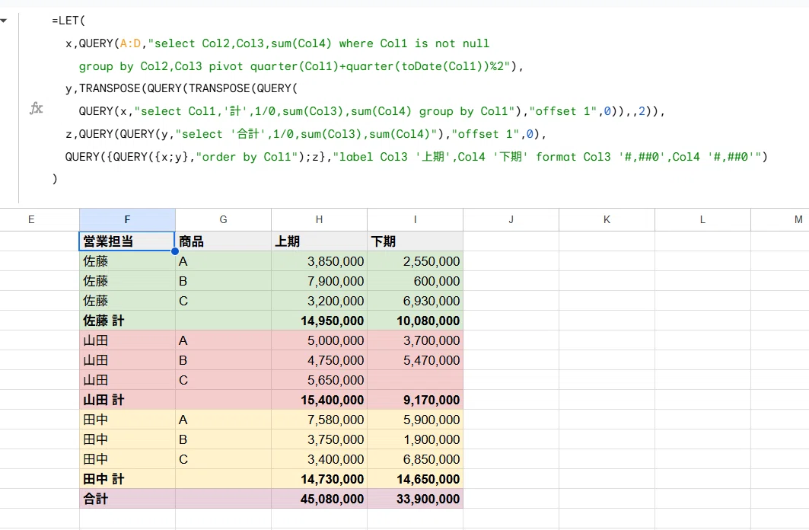The height and width of the screenshot is (530, 809).
Task: Click the 合計 grand total label cell
Action: click(127, 499)
